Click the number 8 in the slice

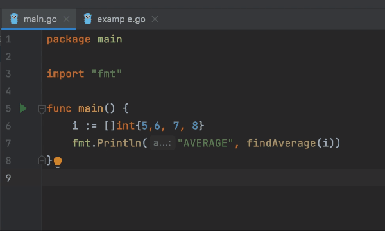point(195,126)
